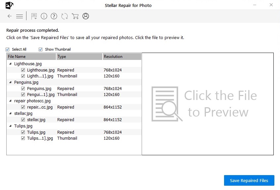The image size is (280, 190).
Task: Preview the repaired stellar.jpg file name
Action: (36, 119)
